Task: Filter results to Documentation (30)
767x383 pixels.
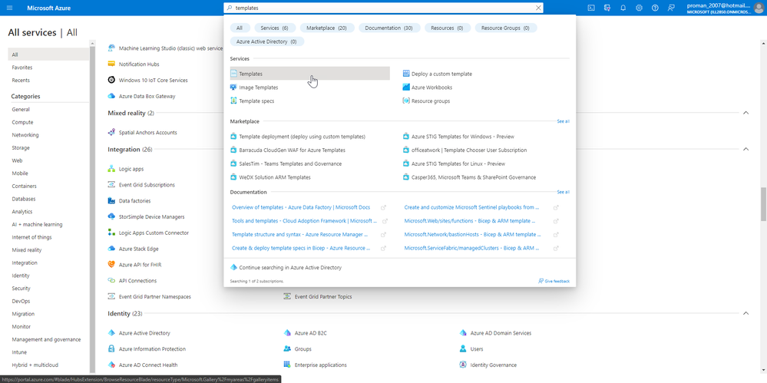Action: [389, 28]
